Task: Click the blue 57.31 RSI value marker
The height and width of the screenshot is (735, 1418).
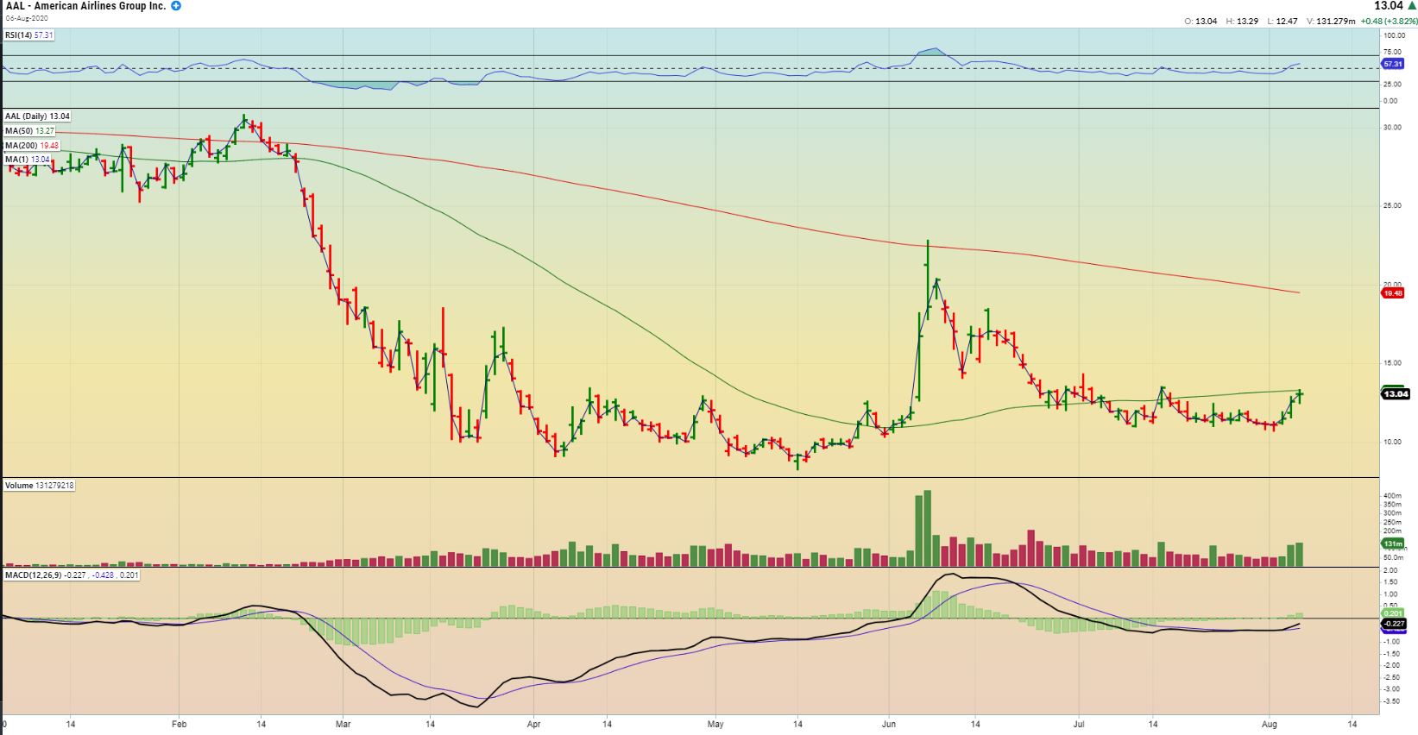Action: pyautogui.click(x=1393, y=64)
